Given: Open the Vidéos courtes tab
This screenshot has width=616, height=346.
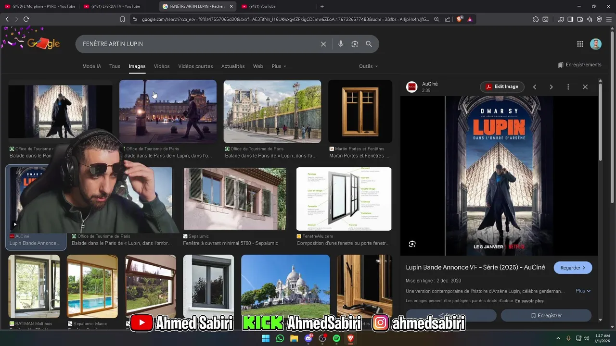Looking at the screenshot, I should click(x=195, y=66).
